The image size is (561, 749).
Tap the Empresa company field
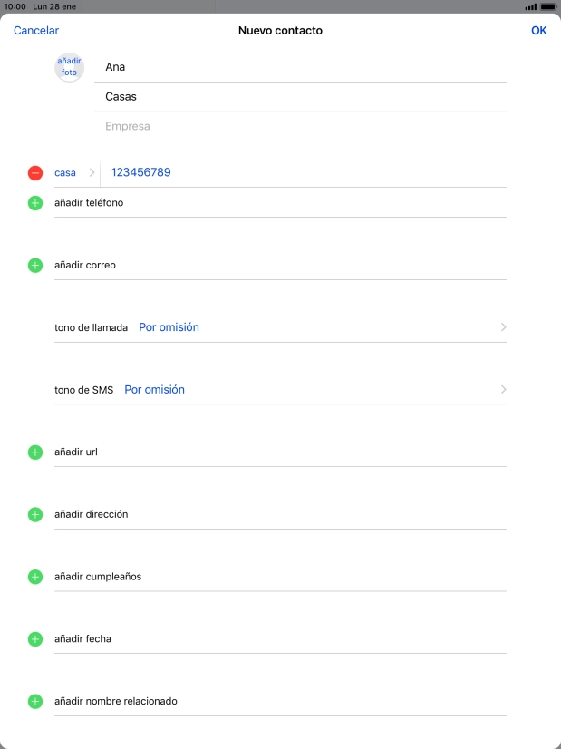pyautogui.click(x=299, y=127)
